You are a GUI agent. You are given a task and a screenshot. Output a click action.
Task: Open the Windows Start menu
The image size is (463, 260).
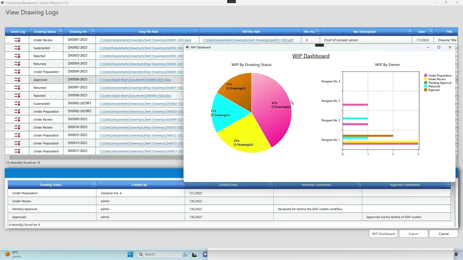[130, 254]
